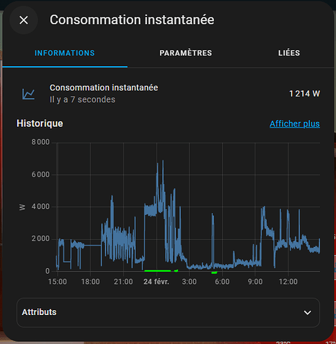Open the Liées tab
The image size is (336, 344).
tap(289, 53)
